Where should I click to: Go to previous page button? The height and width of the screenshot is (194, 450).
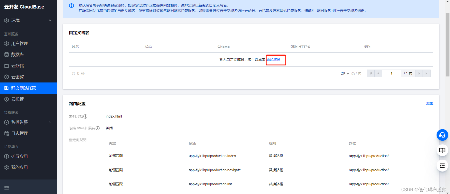coord(378,73)
